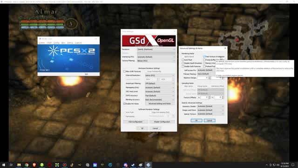This screenshot has height=168, width=298.
Task: Enable Disable Safe Features checkbox
Action: [183, 66]
